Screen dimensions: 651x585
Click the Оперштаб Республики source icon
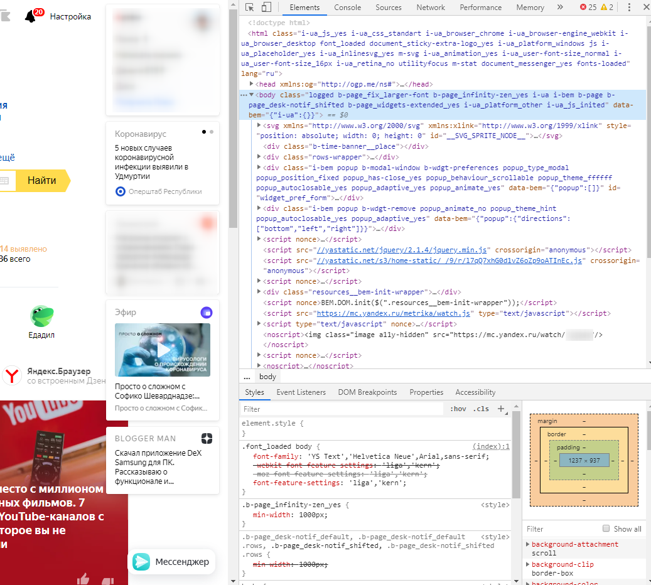point(120,191)
